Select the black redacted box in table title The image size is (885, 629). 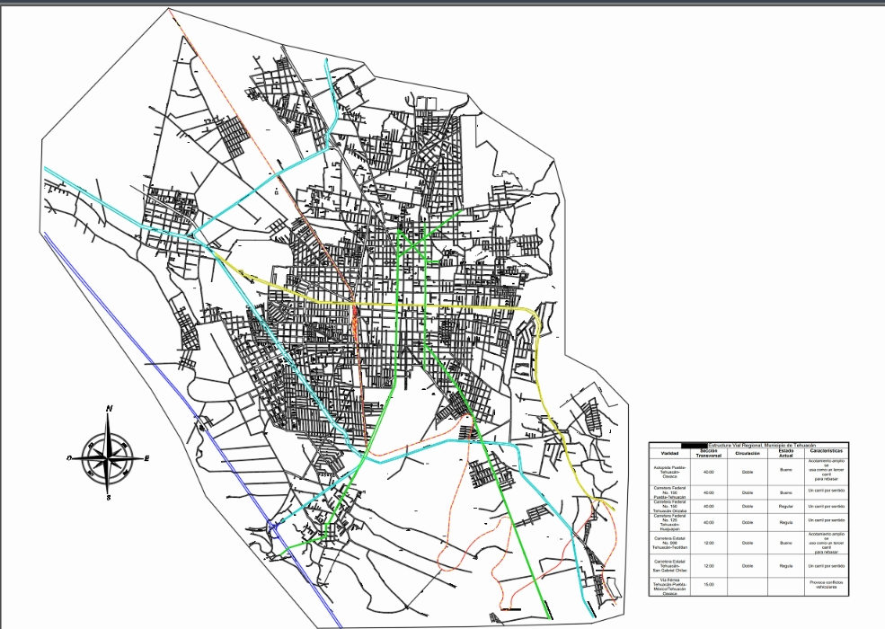(x=695, y=445)
